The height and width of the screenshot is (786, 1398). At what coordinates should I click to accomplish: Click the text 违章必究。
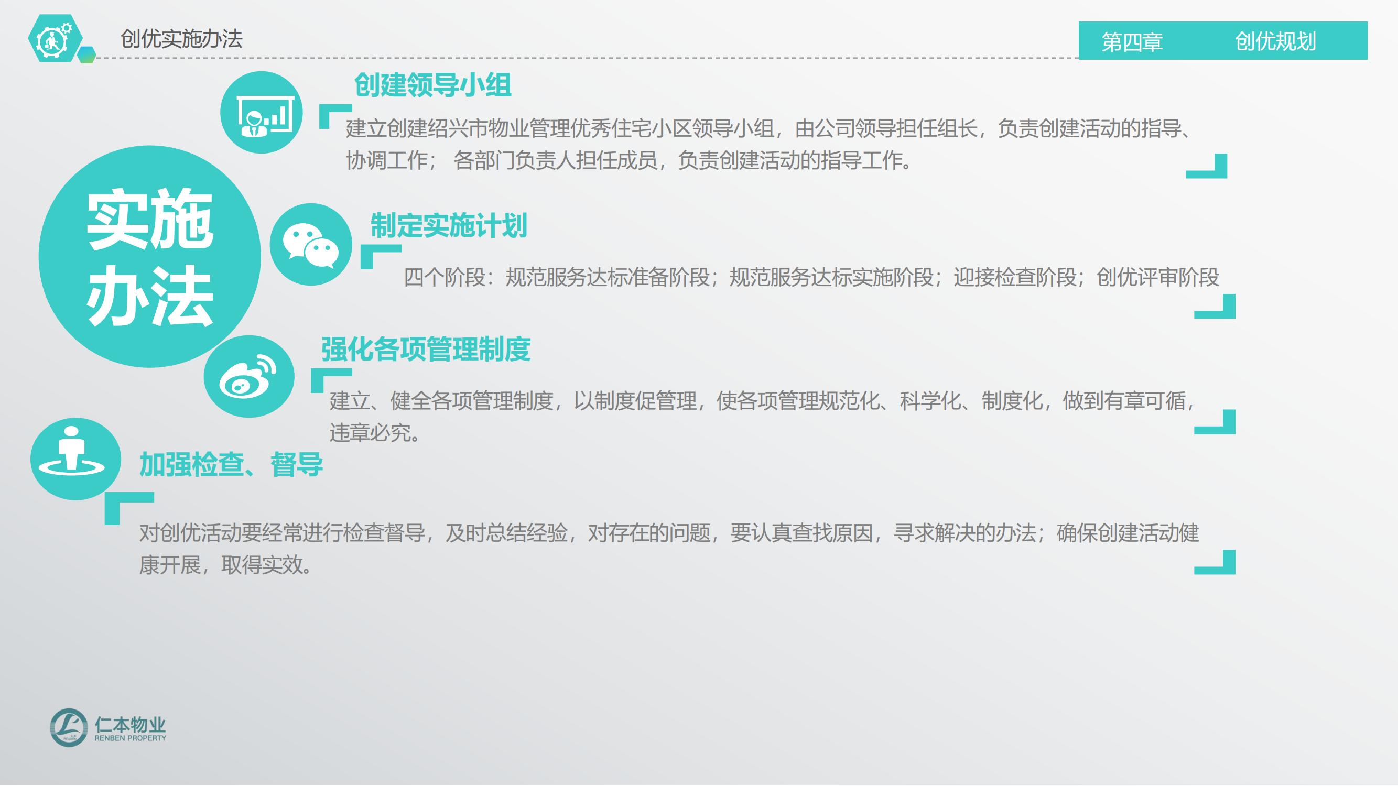click(375, 433)
